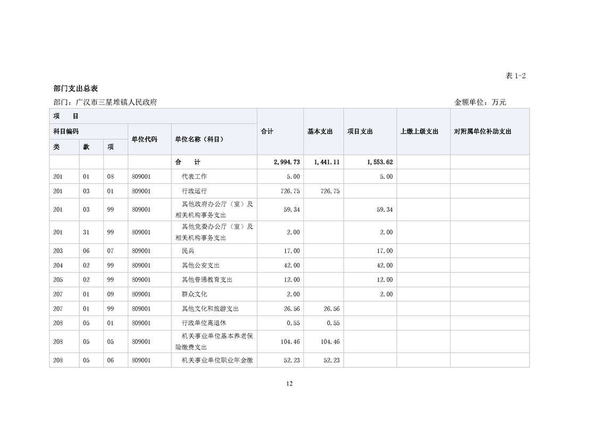
Task: Click the 单位代码 column header
Action: point(149,139)
